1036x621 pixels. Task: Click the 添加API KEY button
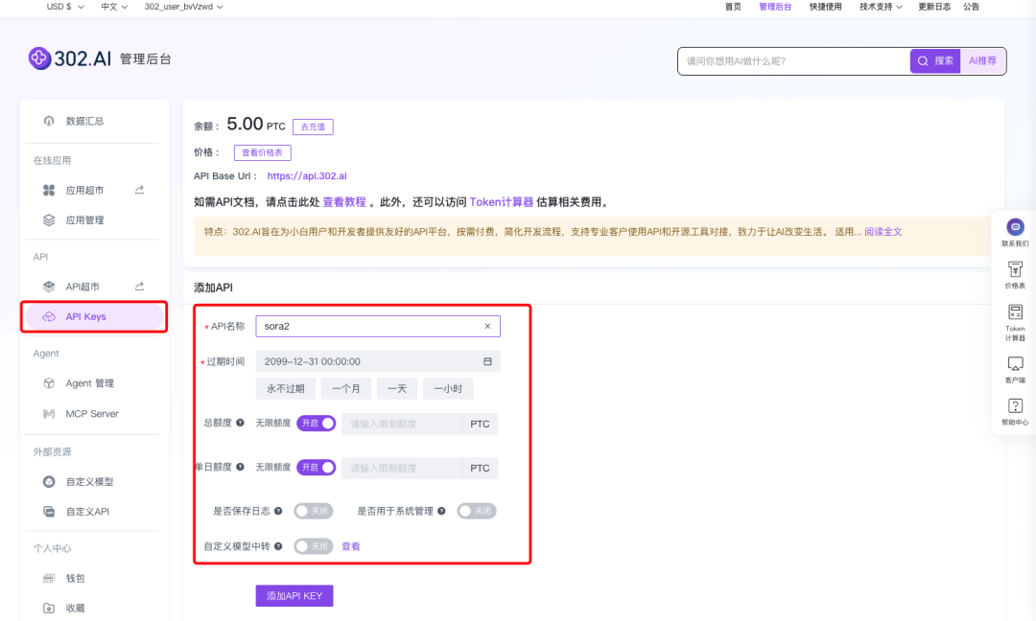pos(294,596)
